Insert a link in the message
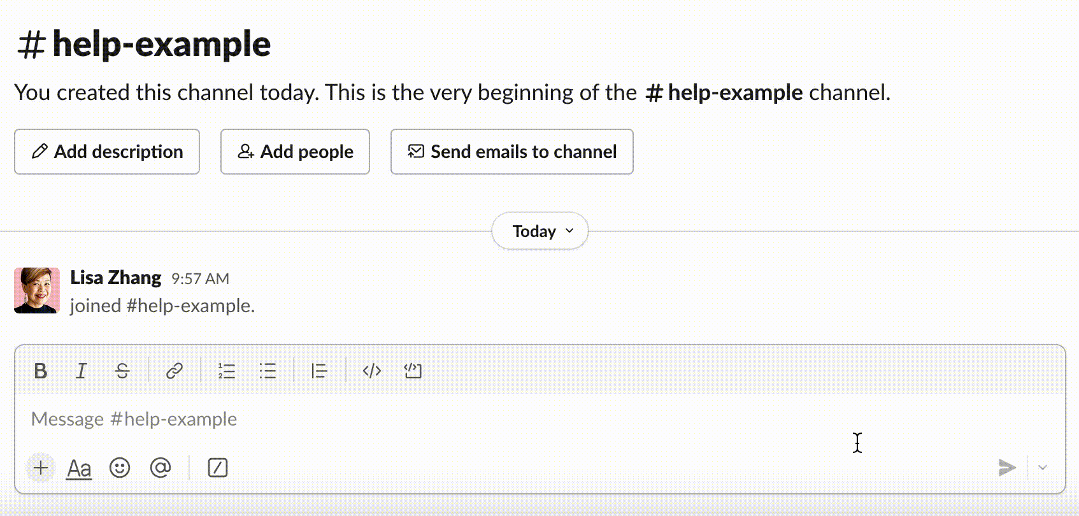The height and width of the screenshot is (516, 1079). (174, 371)
